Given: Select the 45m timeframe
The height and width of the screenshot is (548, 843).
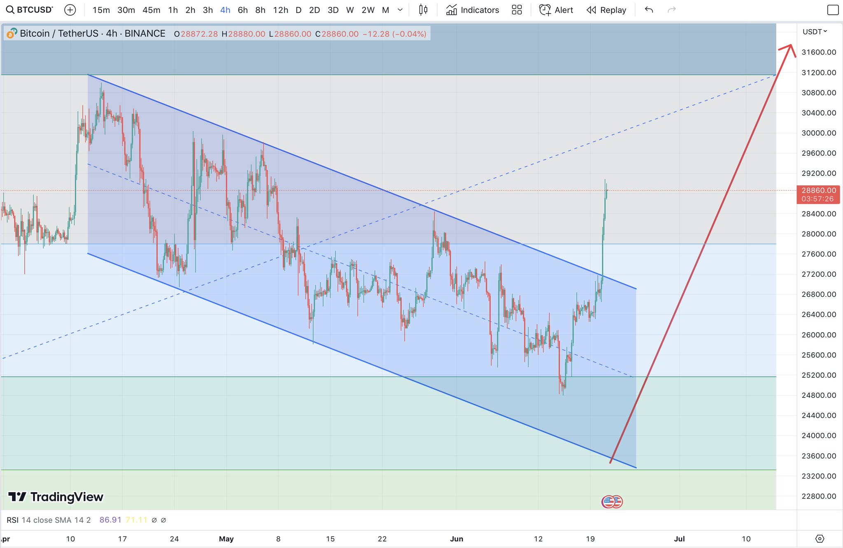Looking at the screenshot, I should (151, 10).
